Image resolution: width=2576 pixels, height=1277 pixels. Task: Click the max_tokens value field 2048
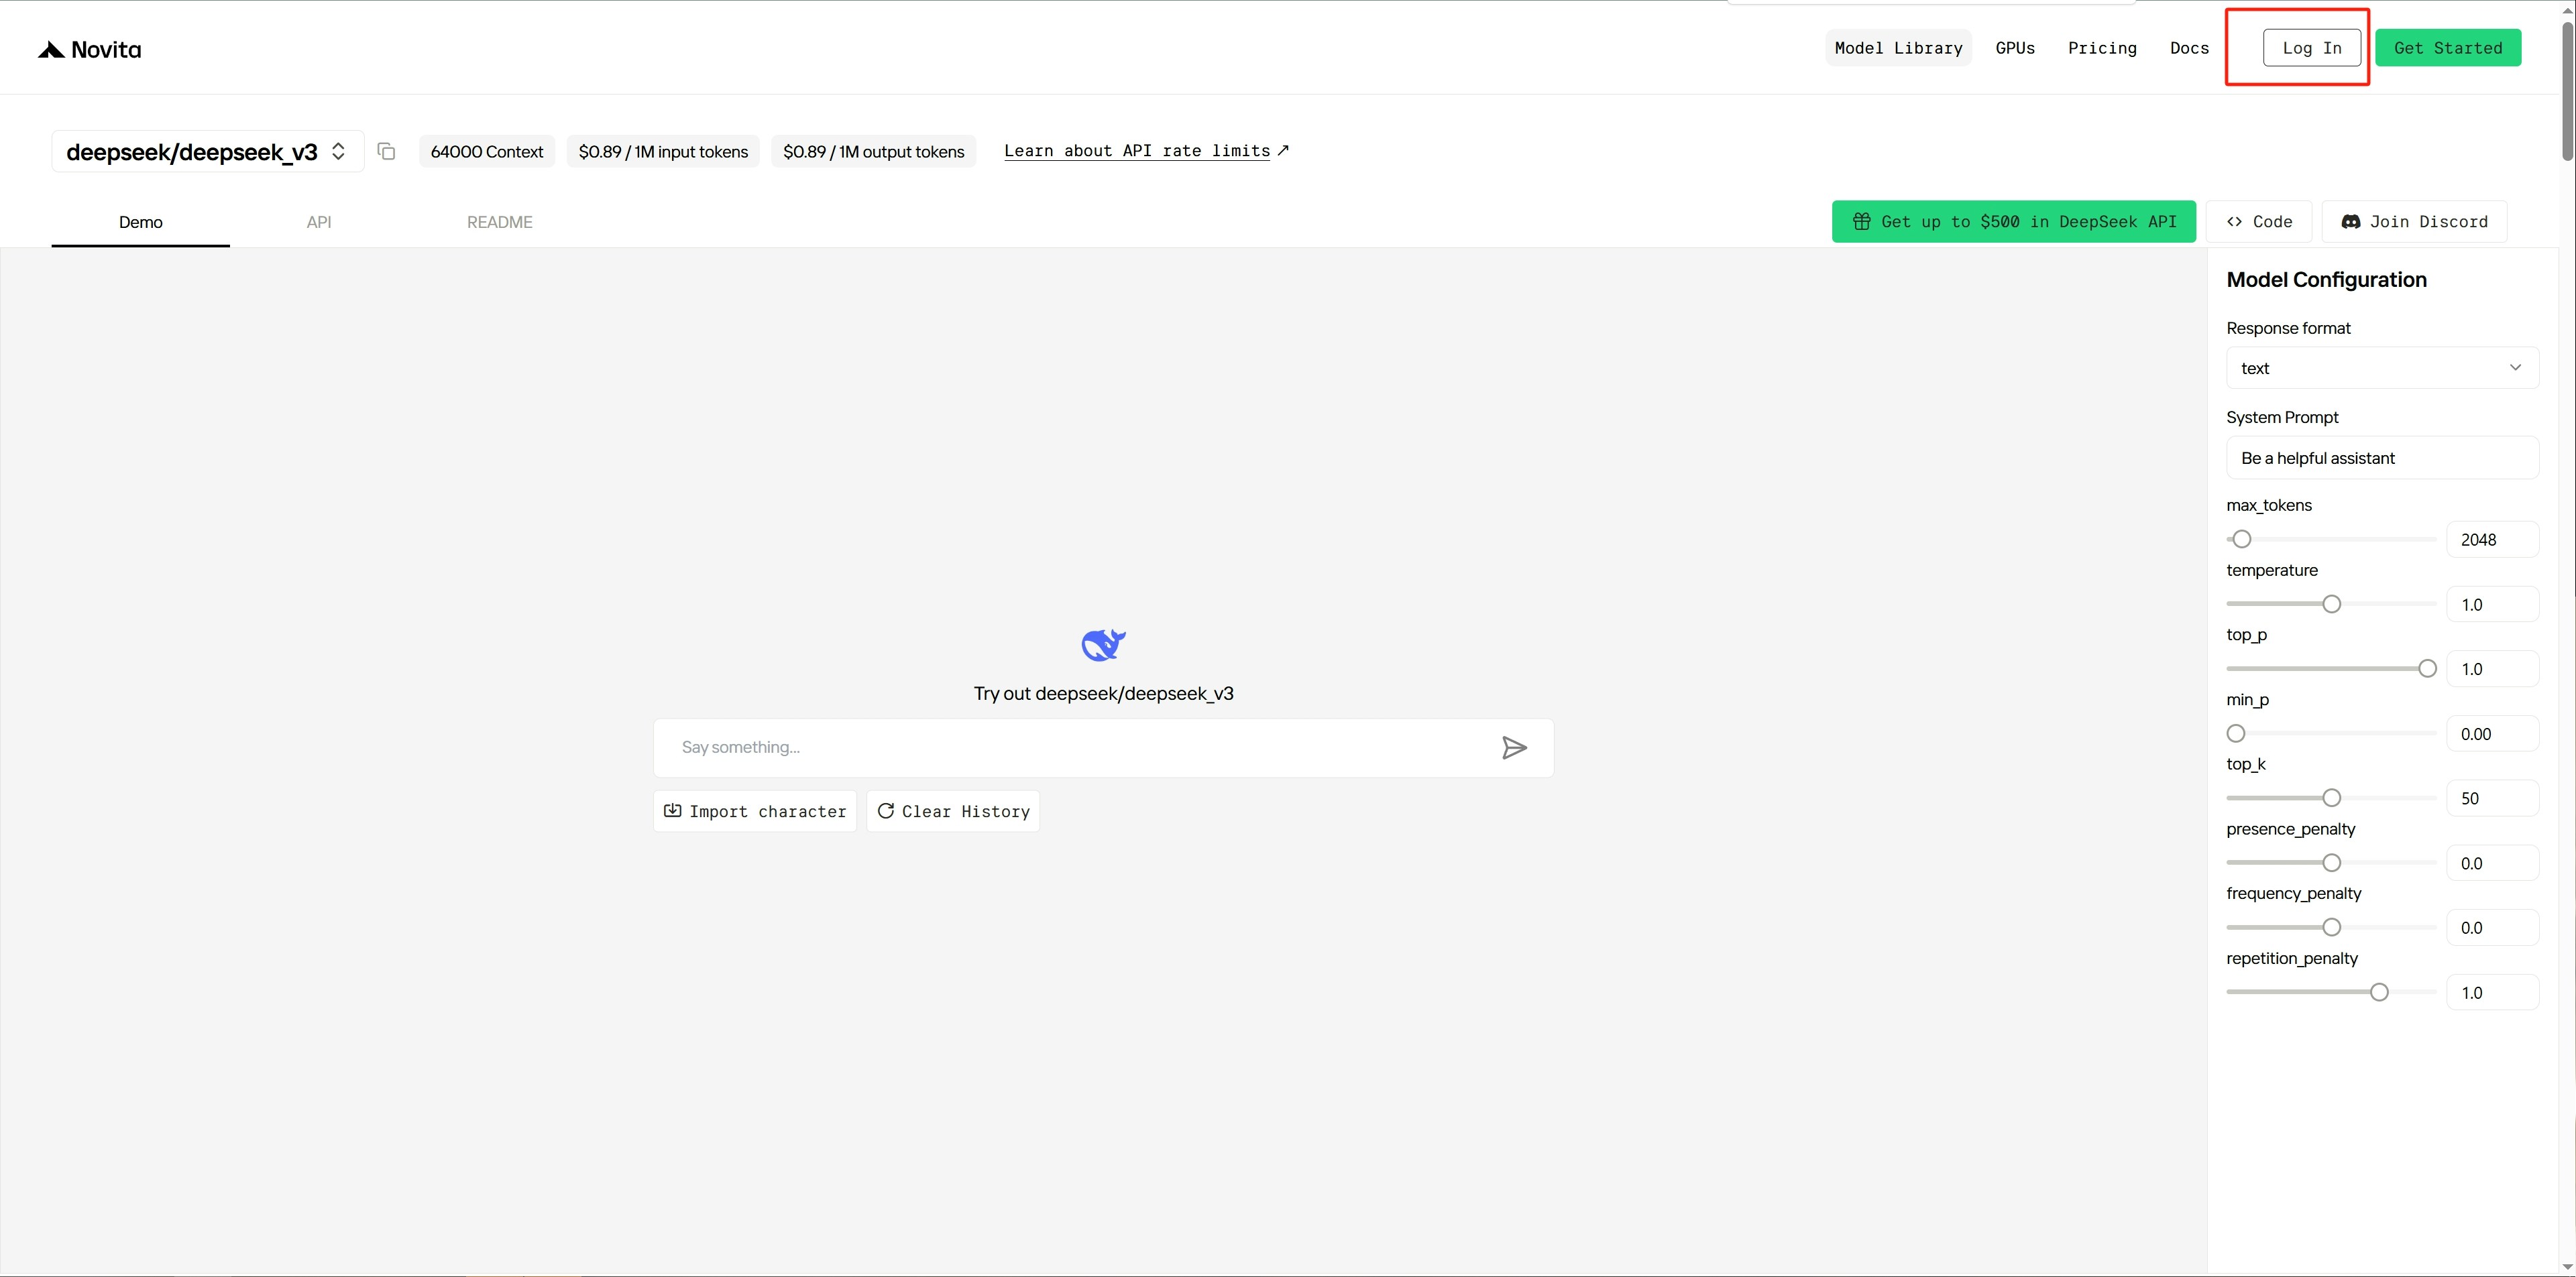[x=2492, y=540]
